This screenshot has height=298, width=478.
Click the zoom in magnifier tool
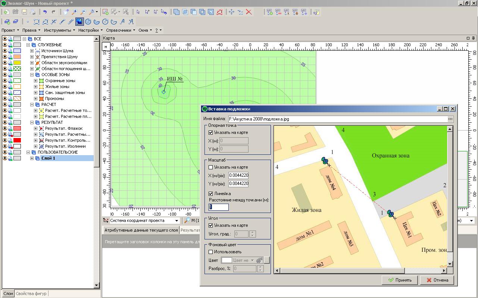75,12
